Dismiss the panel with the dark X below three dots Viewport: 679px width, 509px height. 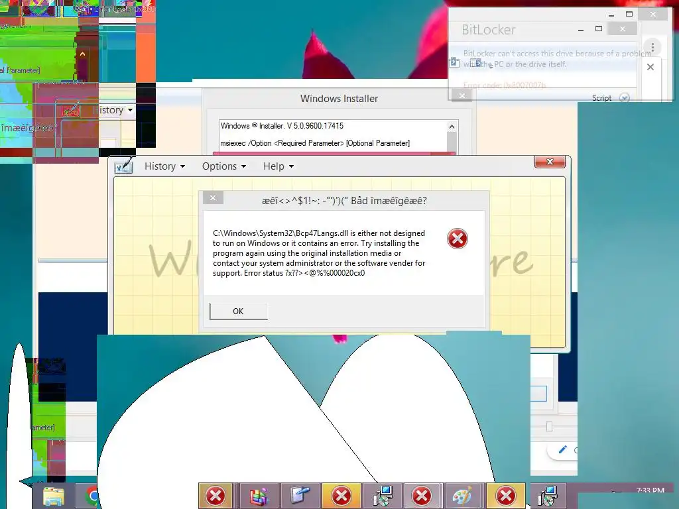pos(650,67)
